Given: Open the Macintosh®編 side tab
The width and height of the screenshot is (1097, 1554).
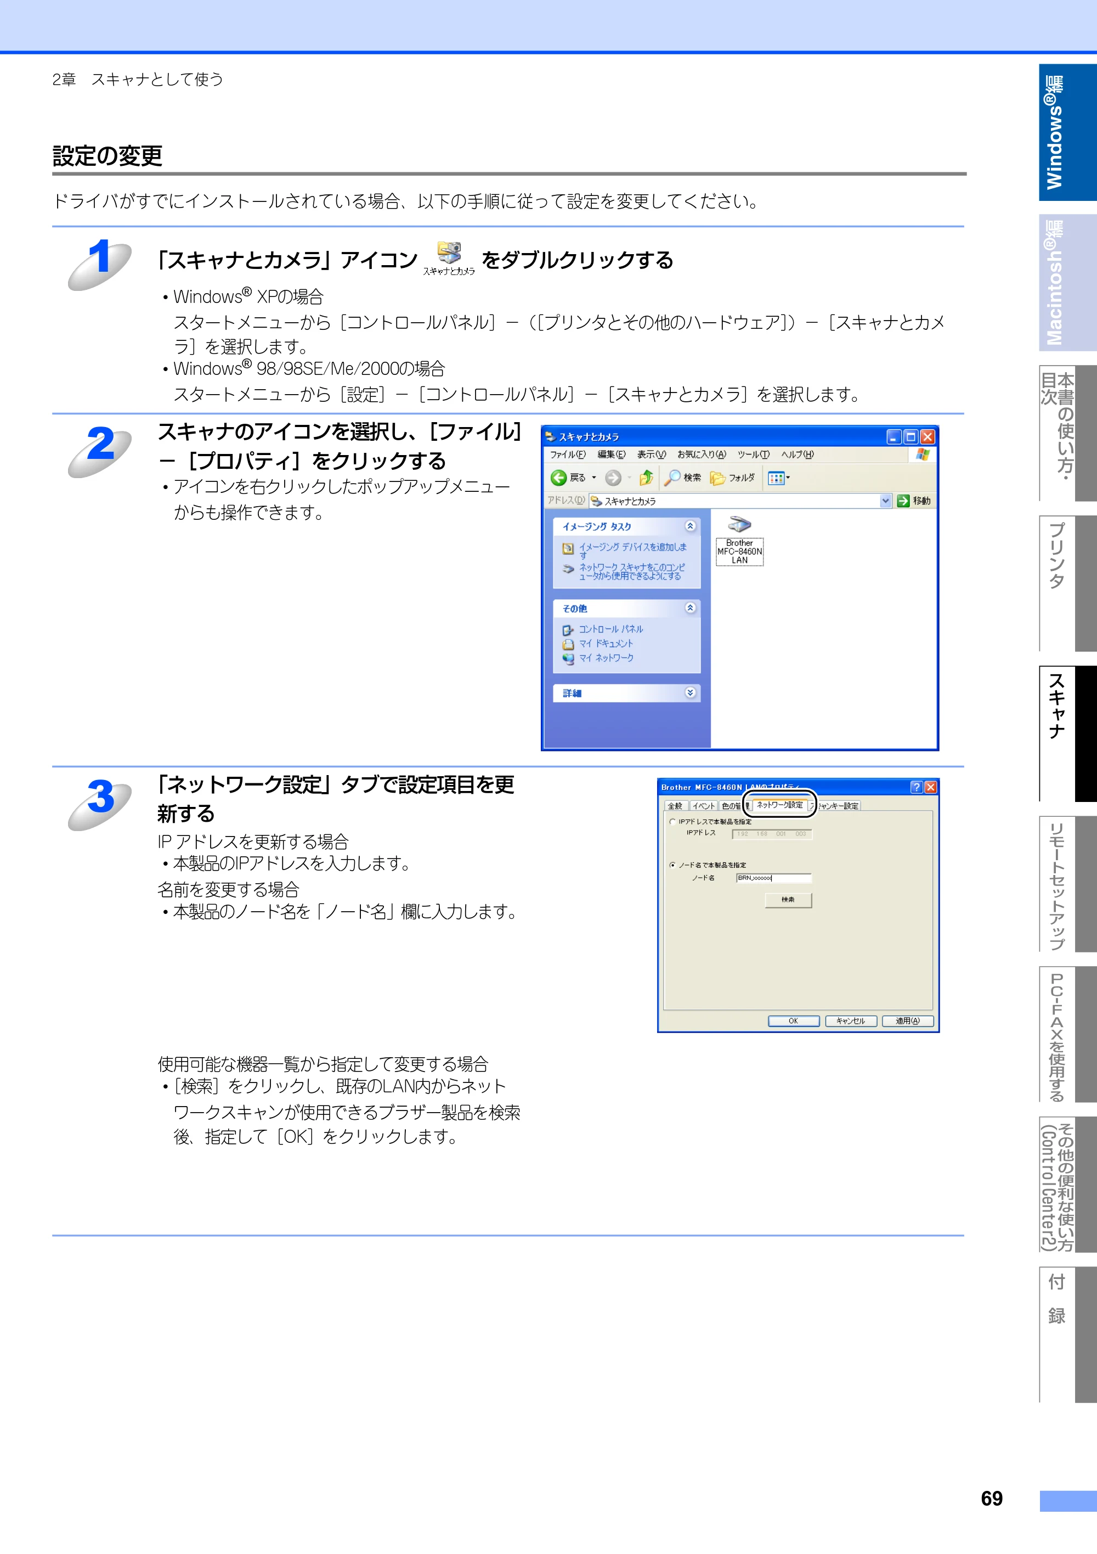Looking at the screenshot, I should [x=1067, y=282].
